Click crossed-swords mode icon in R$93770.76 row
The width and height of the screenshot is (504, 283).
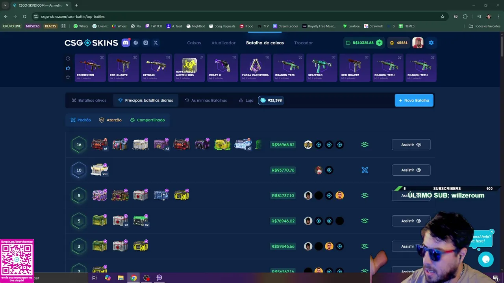365,170
